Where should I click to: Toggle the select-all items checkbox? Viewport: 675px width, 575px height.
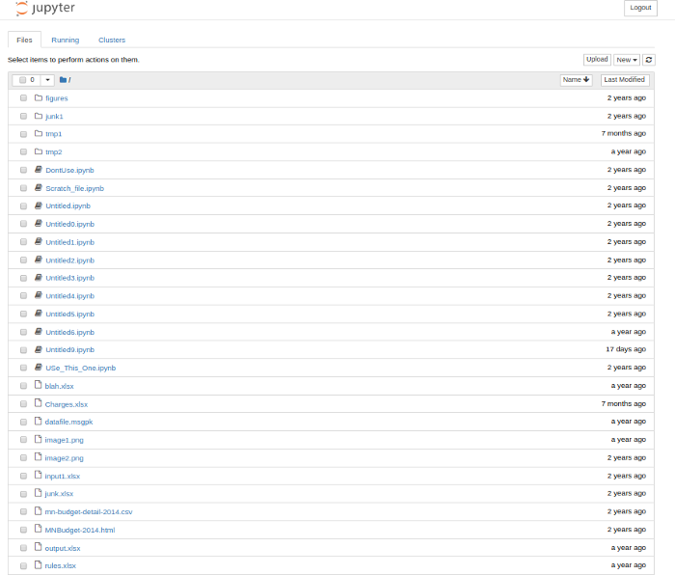click(23, 80)
